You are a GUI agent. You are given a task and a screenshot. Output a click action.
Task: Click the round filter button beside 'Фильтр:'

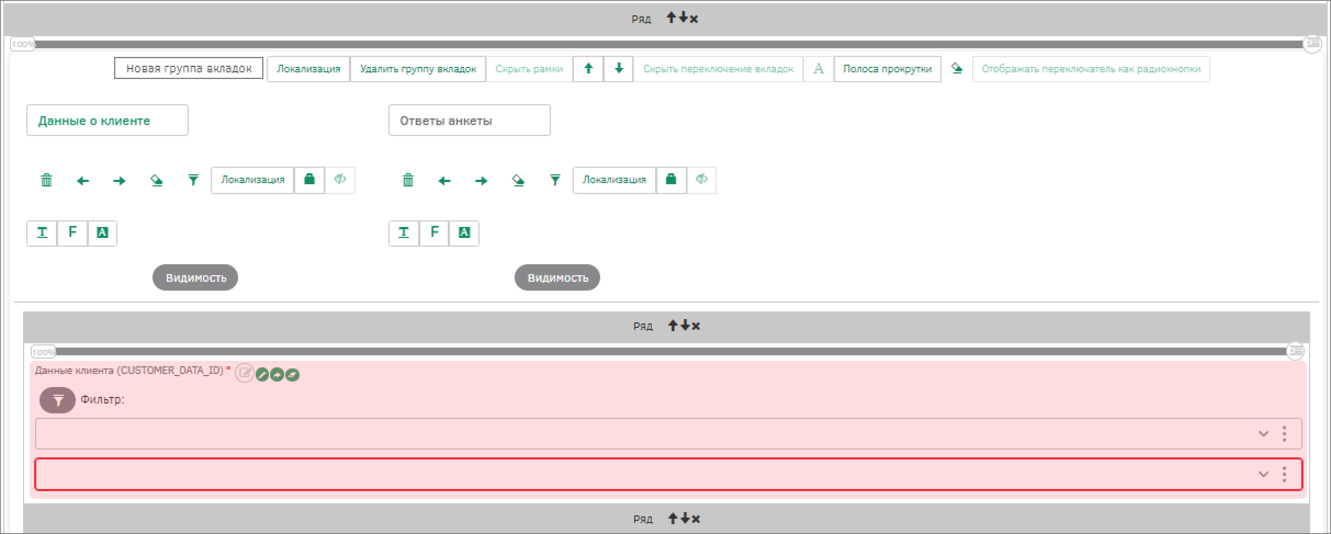(58, 400)
